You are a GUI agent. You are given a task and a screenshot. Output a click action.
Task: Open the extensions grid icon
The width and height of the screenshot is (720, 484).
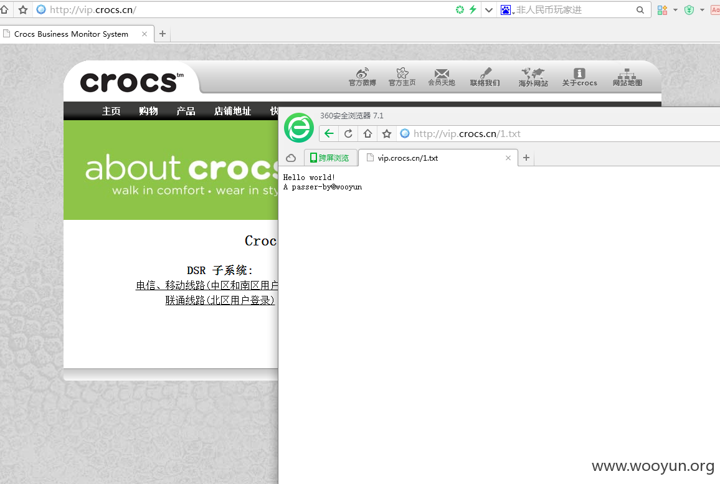pyautogui.click(x=662, y=10)
